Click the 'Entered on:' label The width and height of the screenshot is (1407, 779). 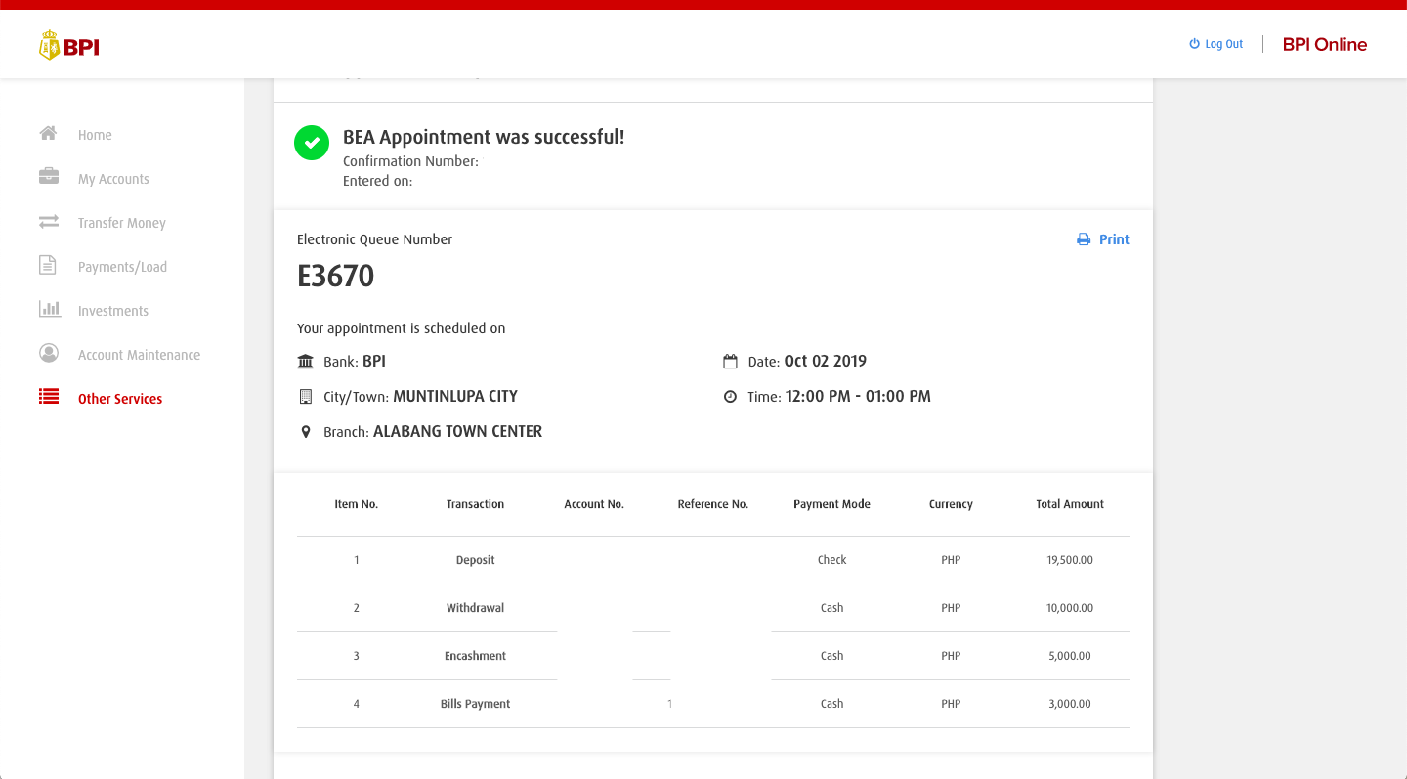pyautogui.click(x=377, y=181)
